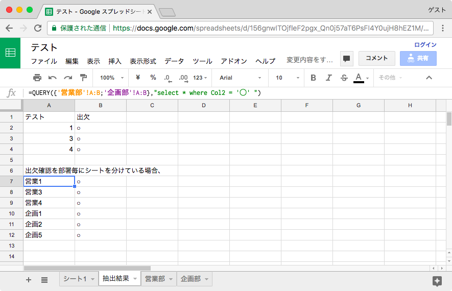Select cell containing 営業3
The image size is (452, 291).
click(x=49, y=192)
